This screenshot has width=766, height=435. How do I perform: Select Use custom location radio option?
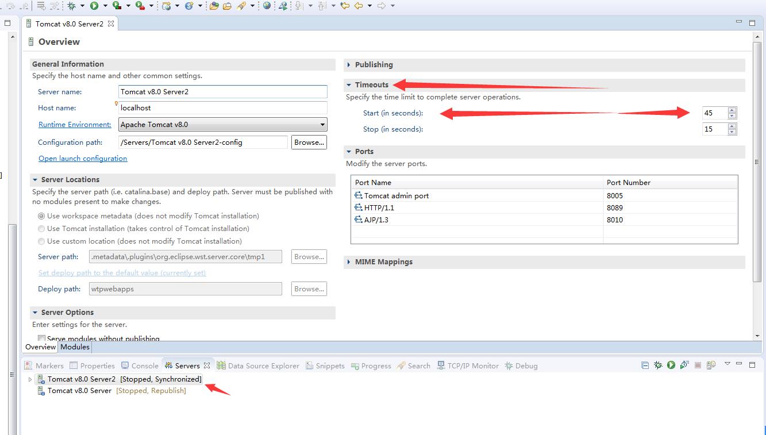click(41, 241)
